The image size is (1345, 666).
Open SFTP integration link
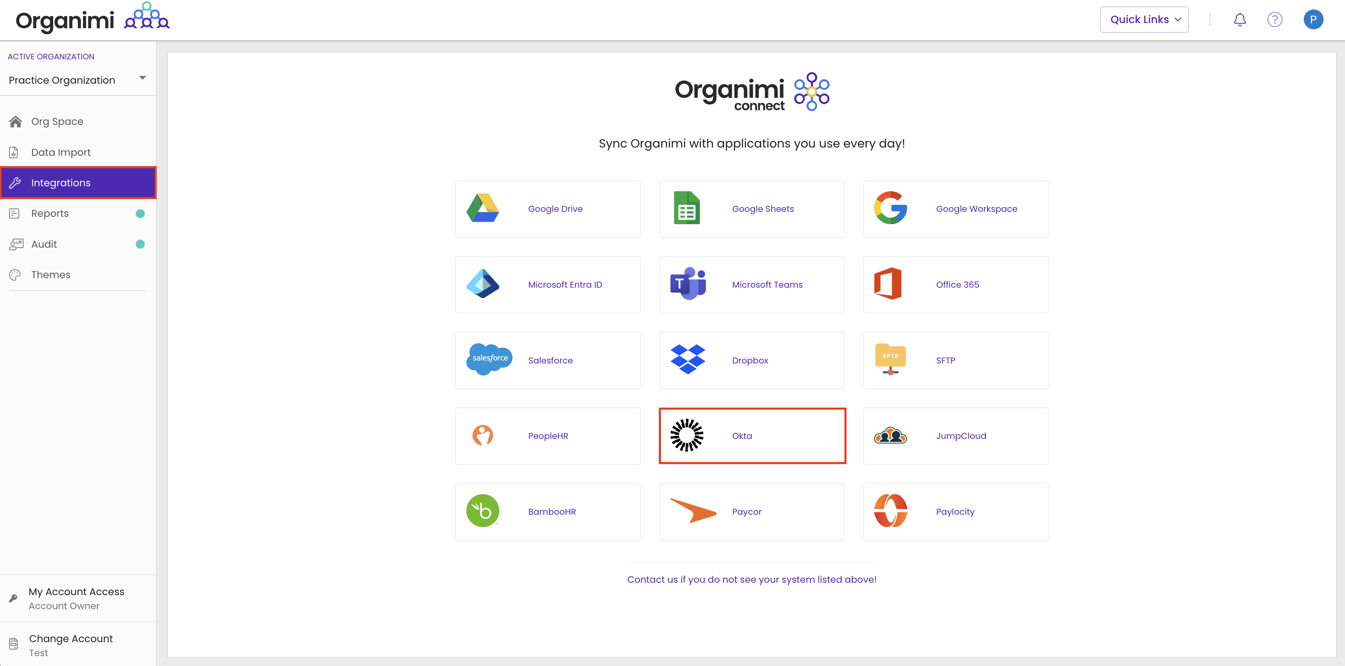pos(945,360)
